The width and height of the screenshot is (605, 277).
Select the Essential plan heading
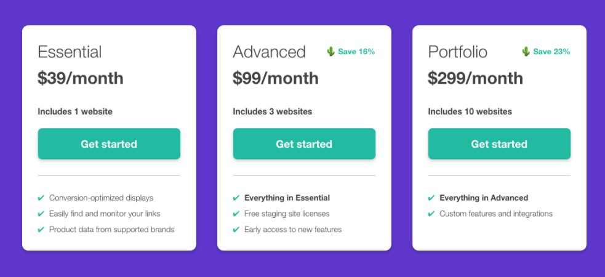[70, 52]
